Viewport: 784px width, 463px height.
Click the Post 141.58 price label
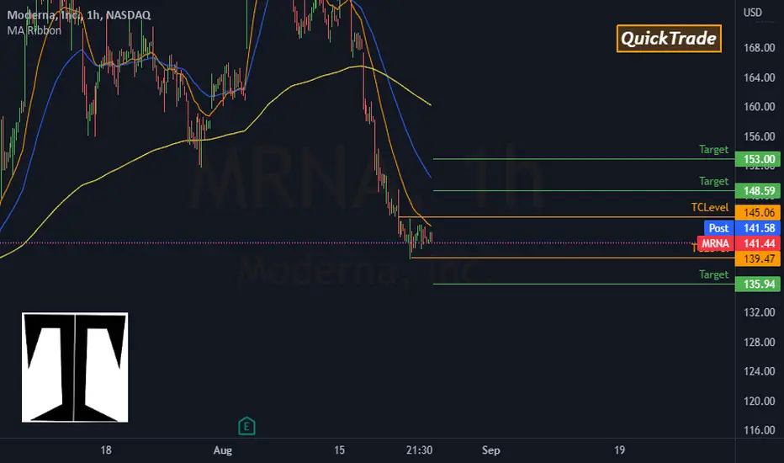(742, 228)
